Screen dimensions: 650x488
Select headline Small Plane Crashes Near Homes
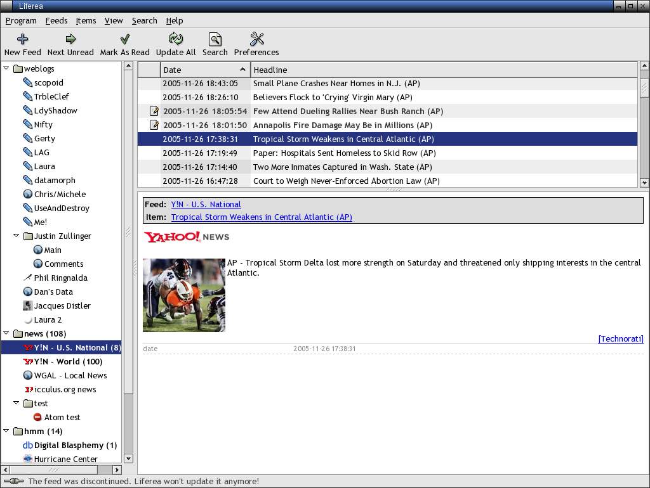coord(336,83)
